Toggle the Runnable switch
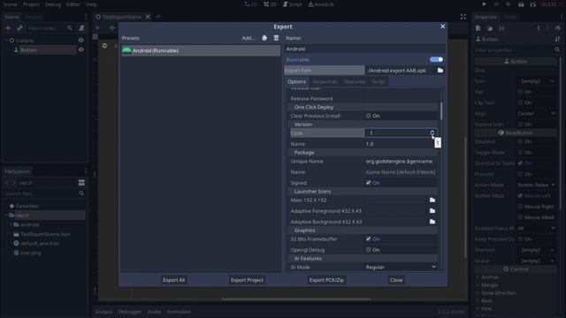The width and height of the screenshot is (566, 318). [436, 59]
